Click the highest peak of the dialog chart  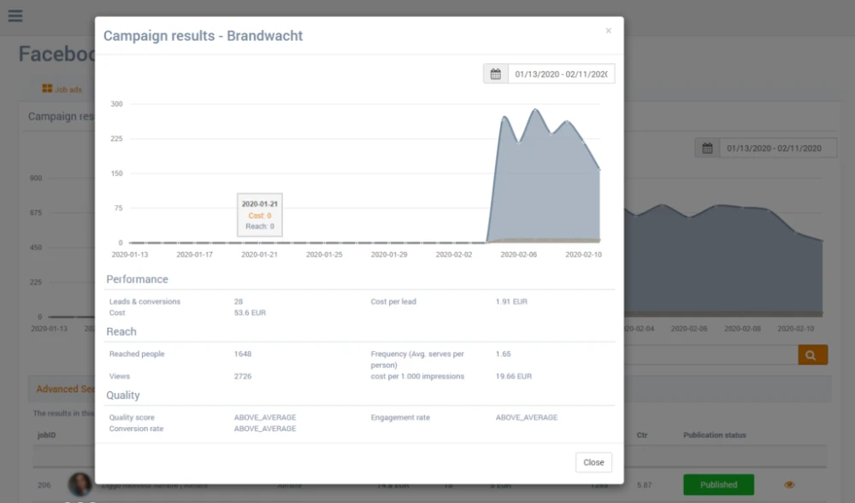(x=536, y=110)
